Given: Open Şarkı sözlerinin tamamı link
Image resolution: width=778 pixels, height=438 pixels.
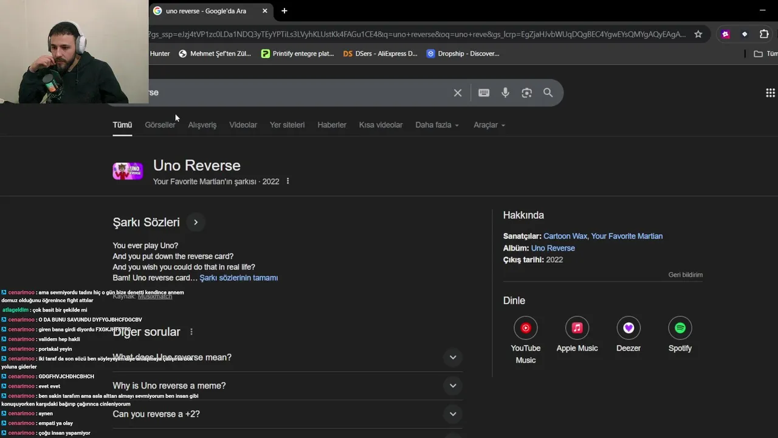Looking at the screenshot, I should 239,277.
